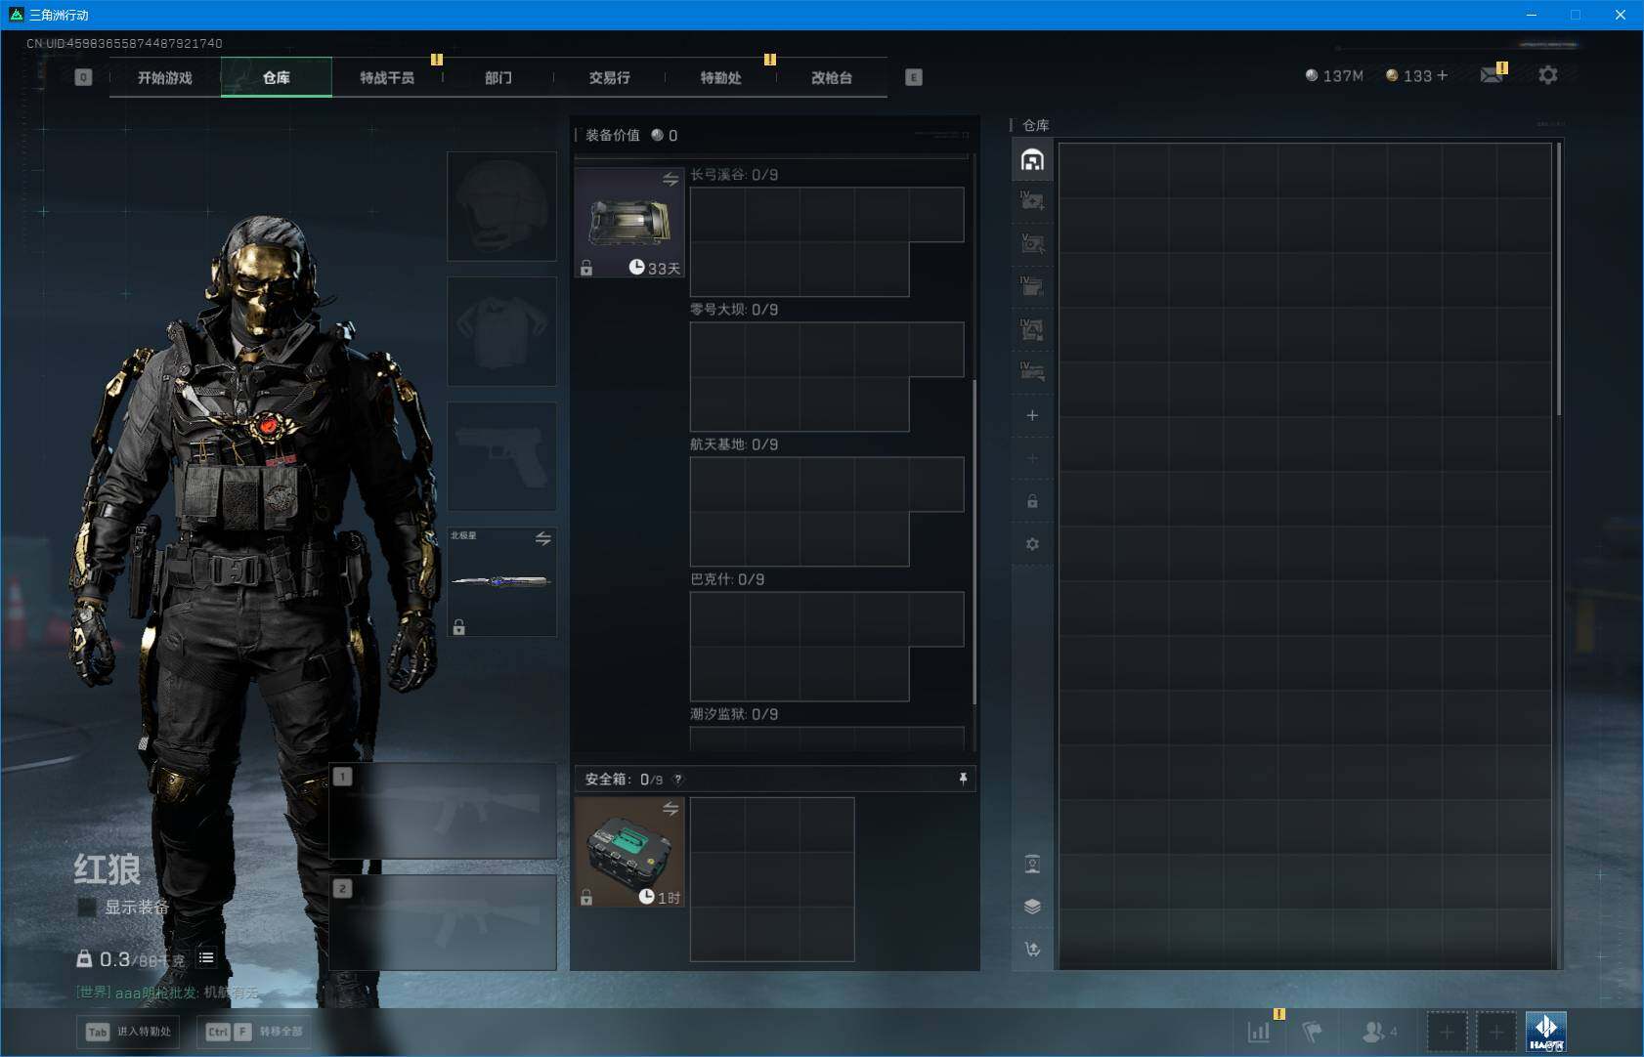Select the 北极星 knife slot

pyautogui.click(x=501, y=582)
